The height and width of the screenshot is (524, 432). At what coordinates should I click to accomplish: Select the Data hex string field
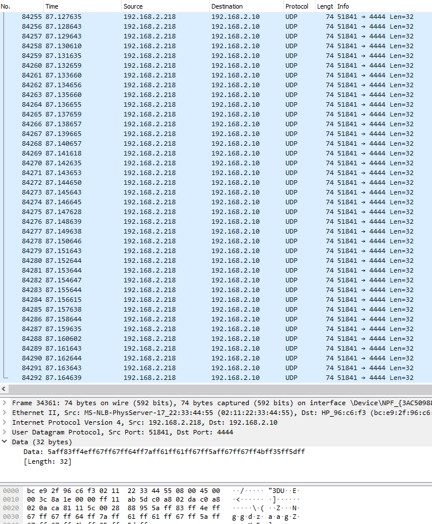(164, 452)
